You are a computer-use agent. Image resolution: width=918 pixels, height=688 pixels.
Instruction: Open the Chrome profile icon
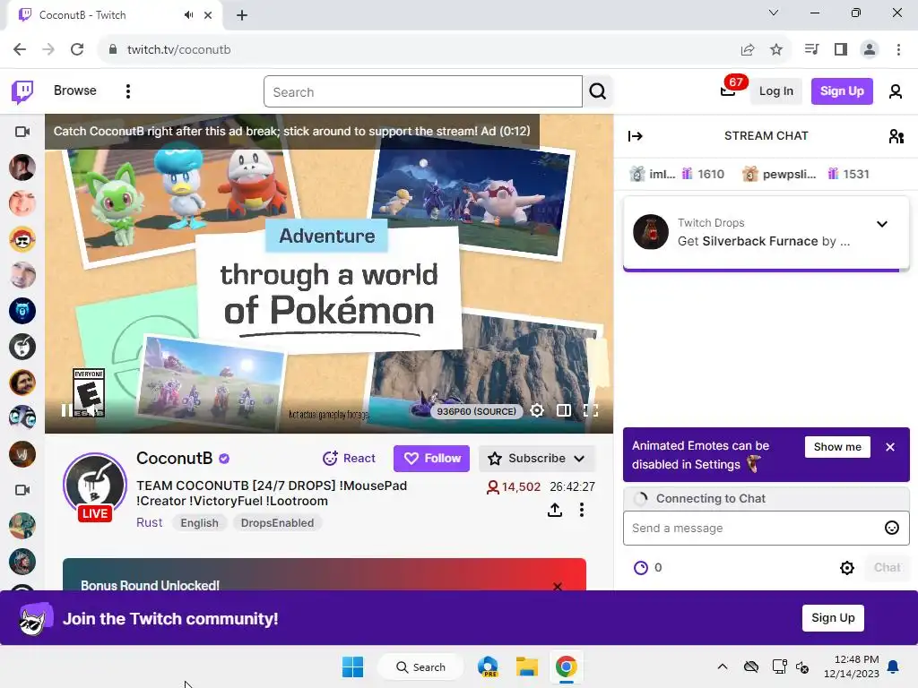870,50
